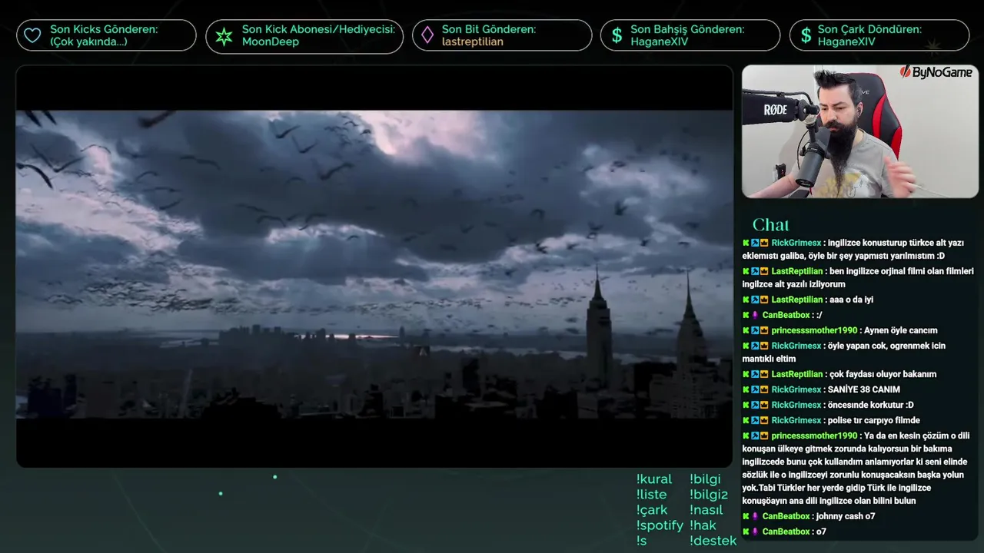Click the chat text 'aaa o da iyi'

(x=852, y=300)
